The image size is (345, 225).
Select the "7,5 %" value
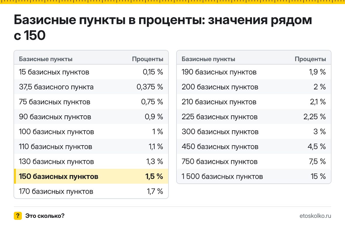[317, 162]
